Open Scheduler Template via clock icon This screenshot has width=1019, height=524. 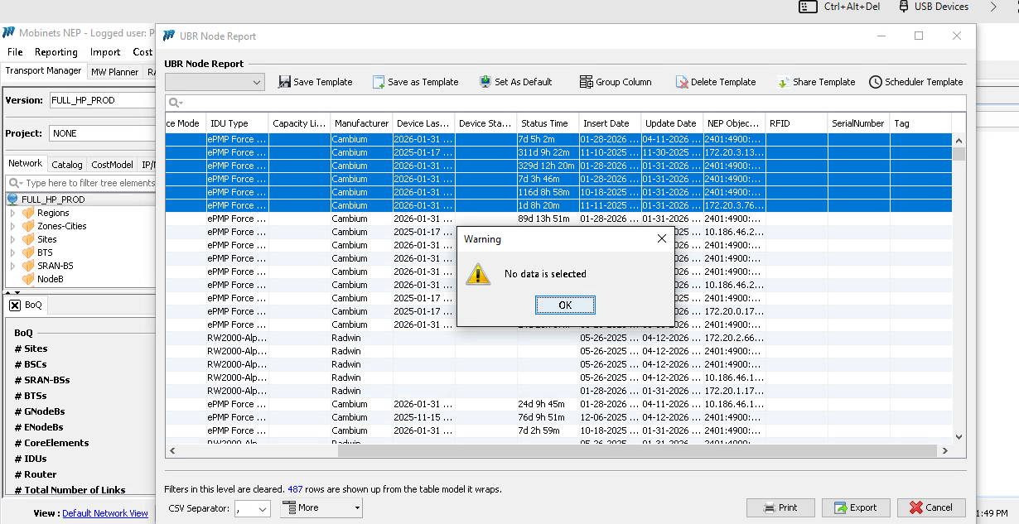[x=876, y=82]
